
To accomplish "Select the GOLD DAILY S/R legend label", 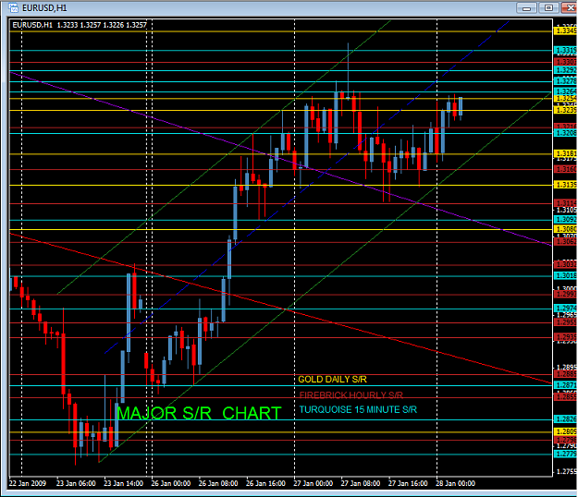I will tap(333, 379).
